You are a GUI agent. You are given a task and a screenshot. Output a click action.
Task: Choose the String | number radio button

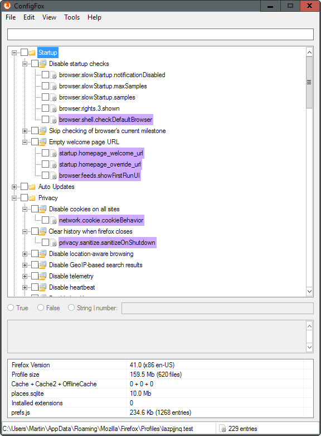(x=71, y=307)
